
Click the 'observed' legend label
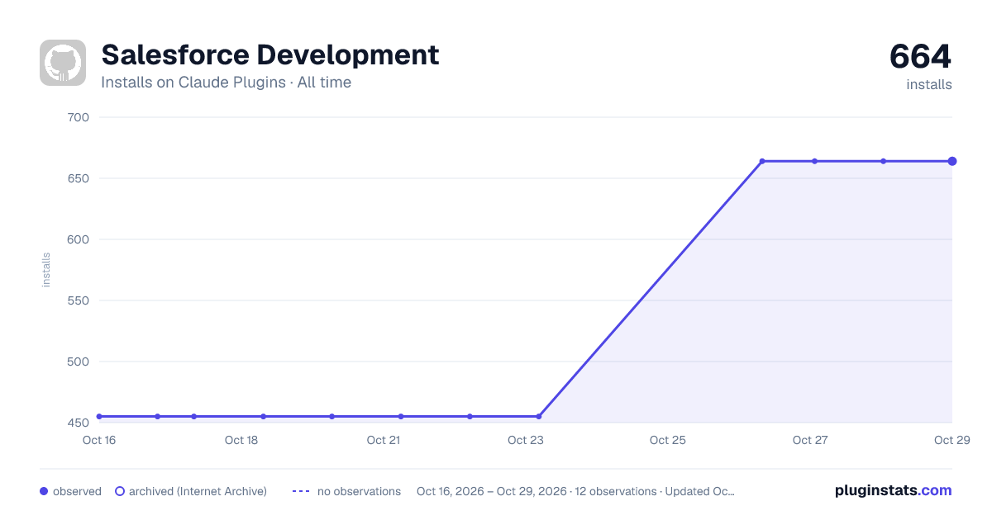(77, 491)
